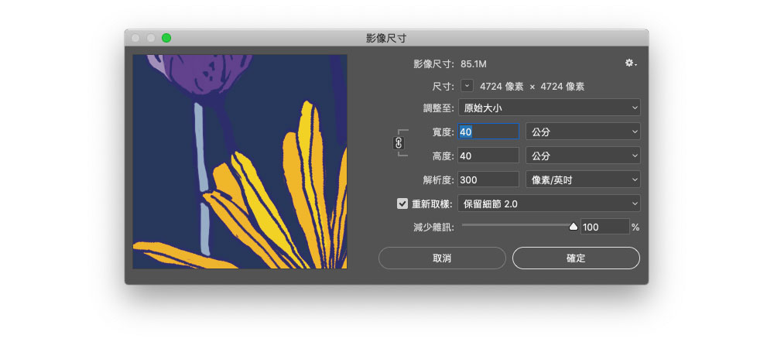Click the flower image preview
Image resolution: width=774 pixels, height=342 pixels.
pyautogui.click(x=240, y=162)
